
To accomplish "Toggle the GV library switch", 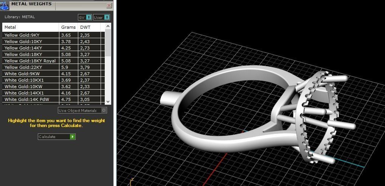I will tap(85, 17).
